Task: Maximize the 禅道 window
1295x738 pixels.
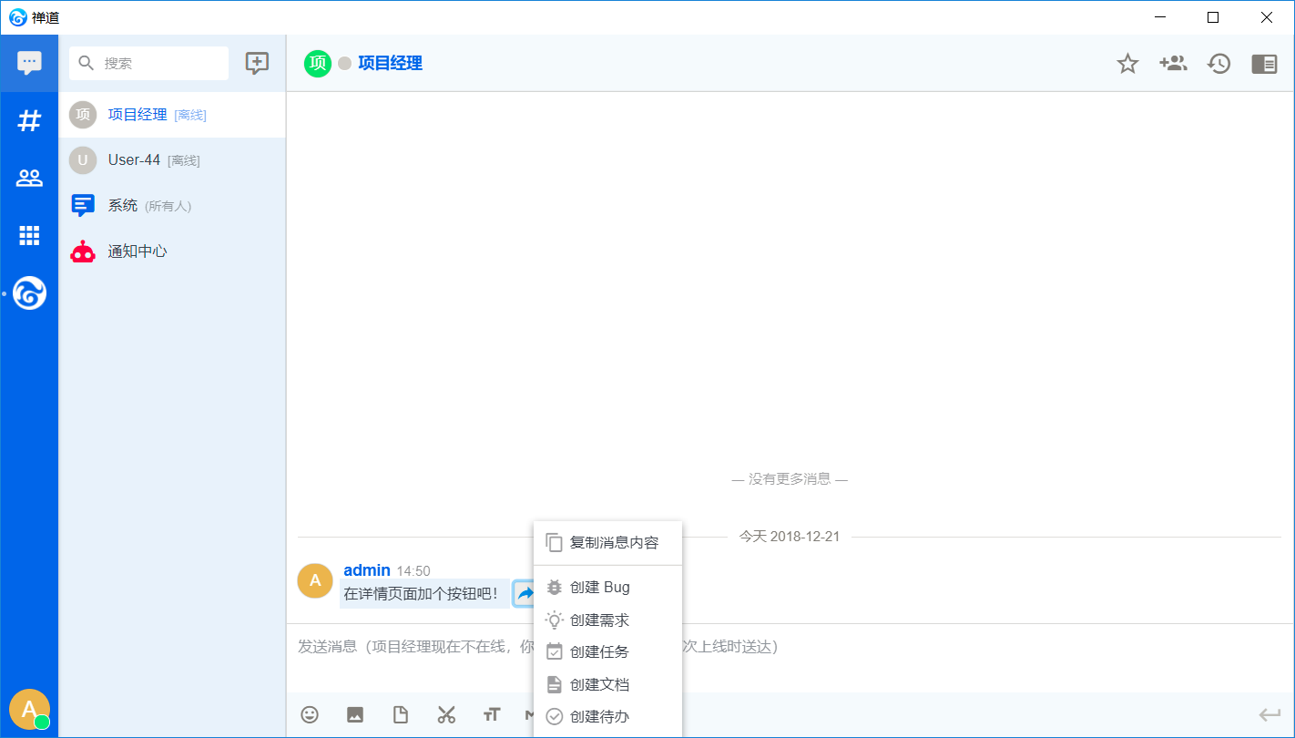Action: [x=1213, y=17]
